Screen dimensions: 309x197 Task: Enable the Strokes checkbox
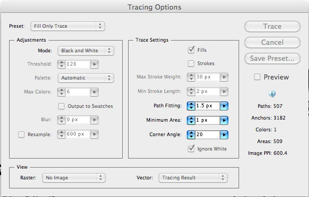(x=191, y=64)
